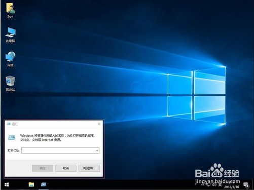
Task: Click the volume speaker tray icon
Action: 214,184
